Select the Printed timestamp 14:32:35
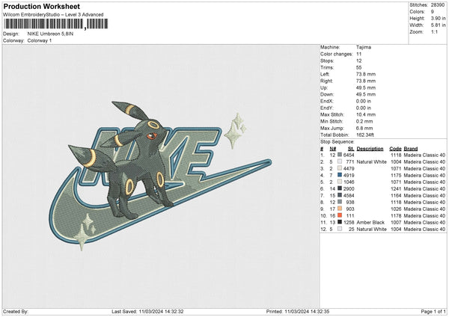The width and height of the screenshot is (449, 317). tap(307, 312)
